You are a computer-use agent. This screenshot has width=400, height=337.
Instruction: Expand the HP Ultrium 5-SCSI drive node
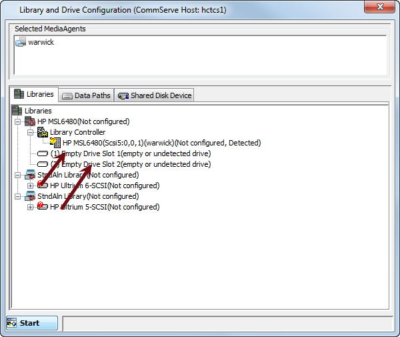[31, 207]
